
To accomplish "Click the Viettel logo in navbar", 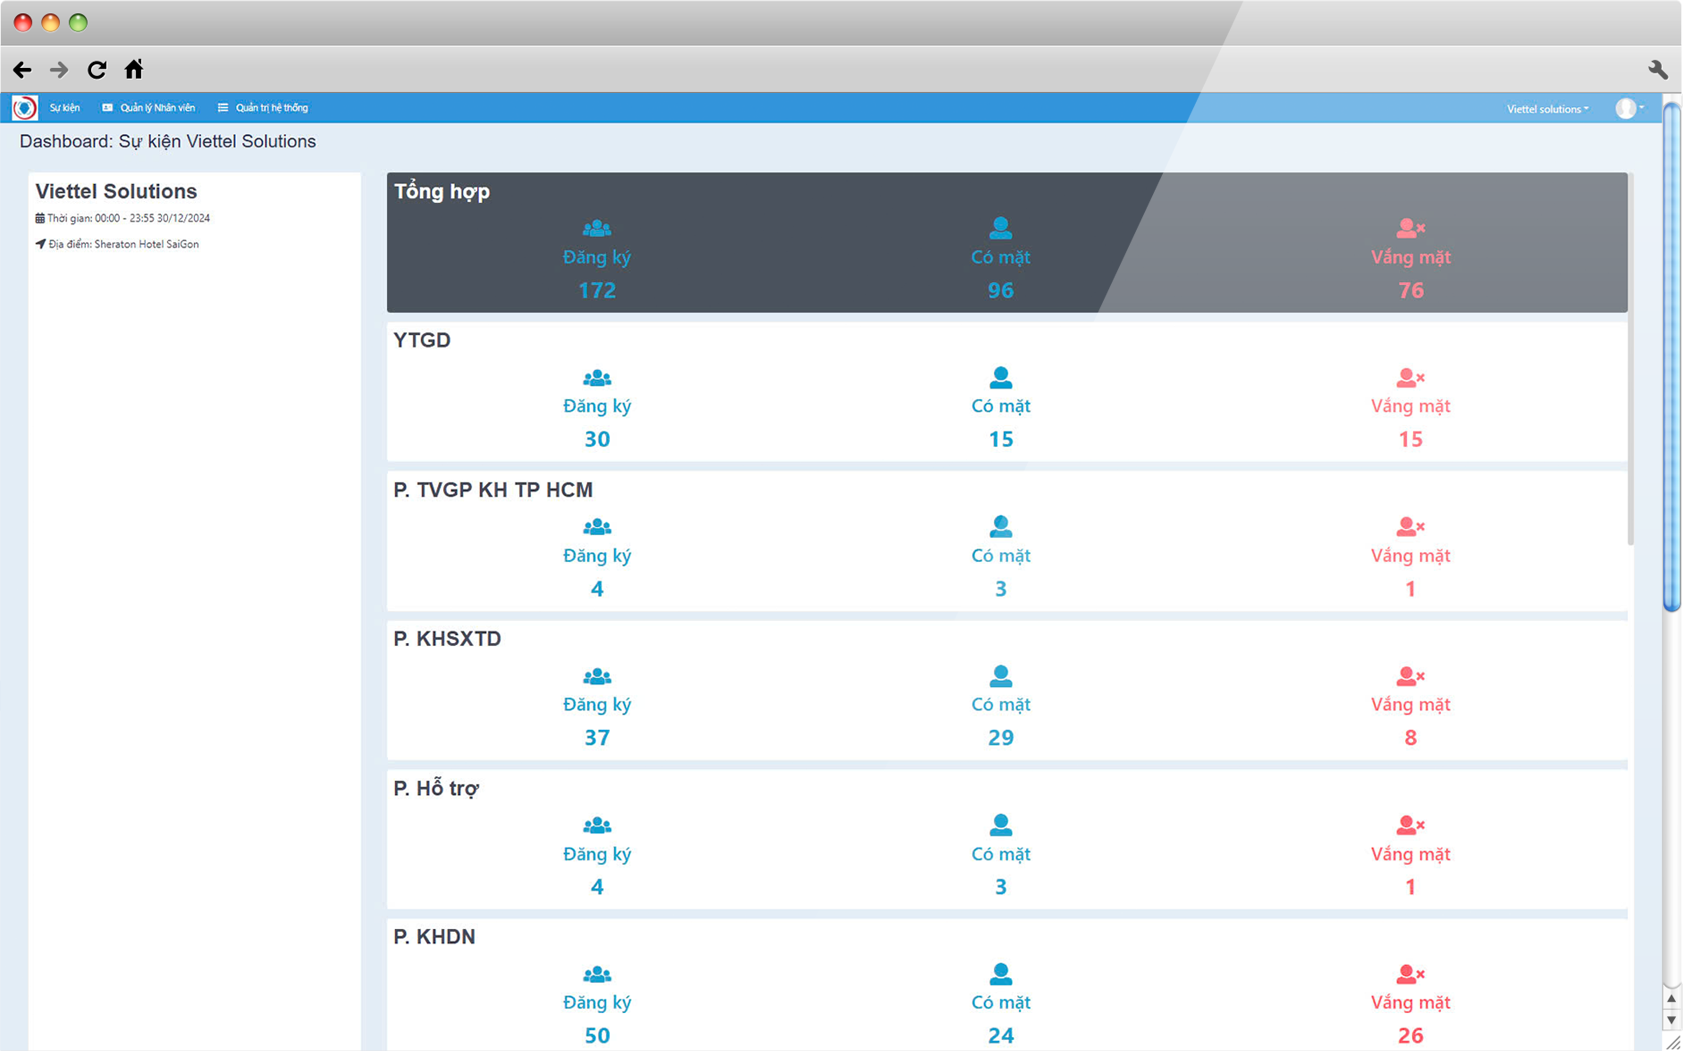I will [x=24, y=108].
